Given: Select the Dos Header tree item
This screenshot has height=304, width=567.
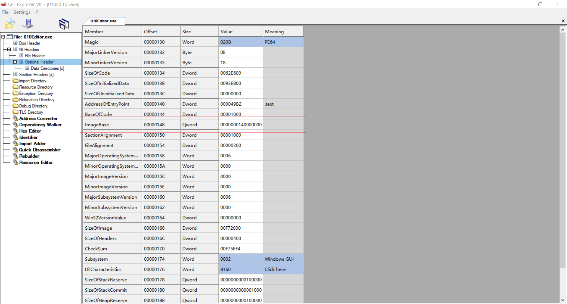Looking at the screenshot, I should click(x=30, y=43).
